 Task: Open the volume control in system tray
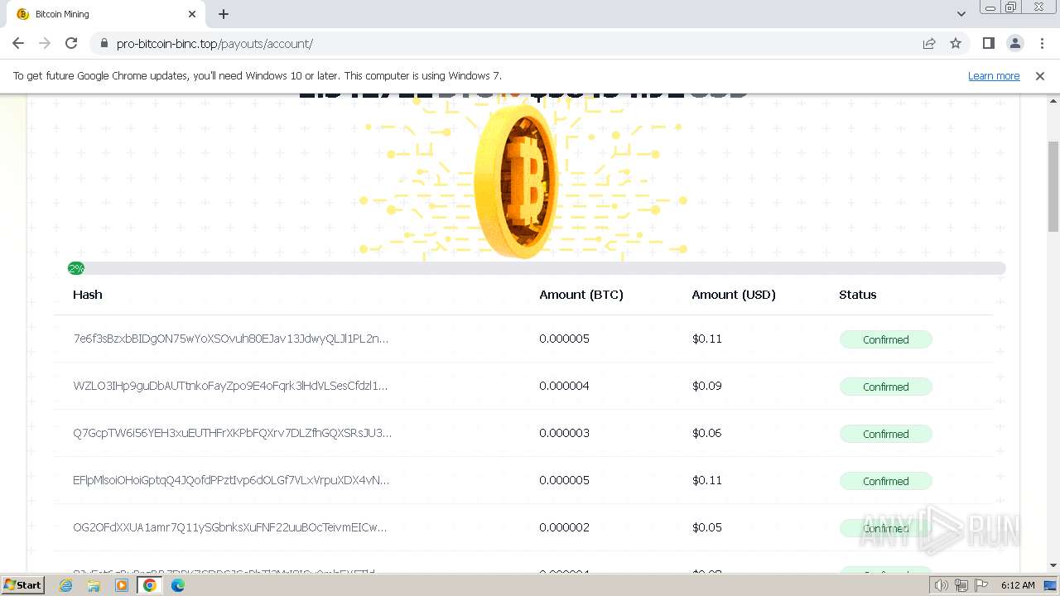coord(941,585)
